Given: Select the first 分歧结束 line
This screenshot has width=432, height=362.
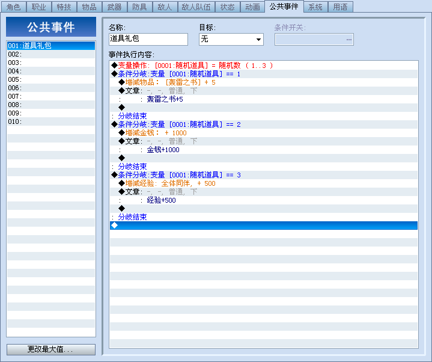Looking at the screenshot, I should (264, 116).
